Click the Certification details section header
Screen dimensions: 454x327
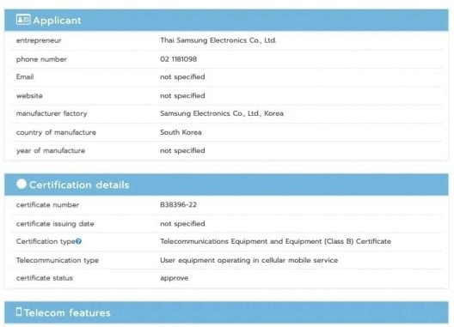tap(226, 185)
